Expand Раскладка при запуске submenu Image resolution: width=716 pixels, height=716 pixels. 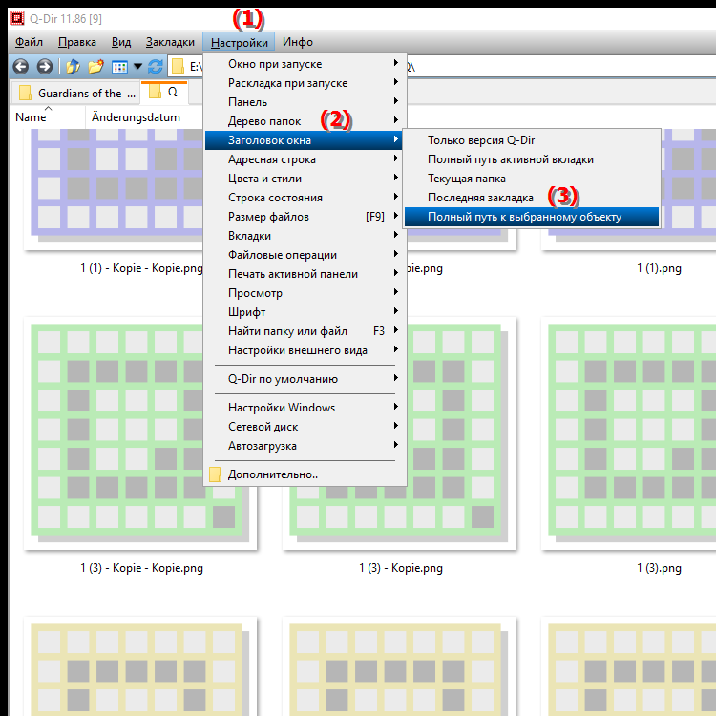pyautogui.click(x=305, y=83)
